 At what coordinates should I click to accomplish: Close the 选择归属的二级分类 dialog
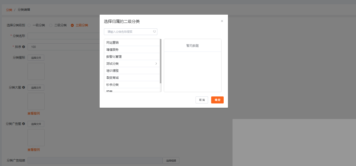(222, 21)
